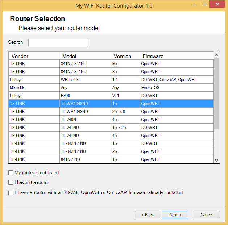Tick the 'I haven't a router' checkbox
228x225 pixels.
click(x=11, y=182)
